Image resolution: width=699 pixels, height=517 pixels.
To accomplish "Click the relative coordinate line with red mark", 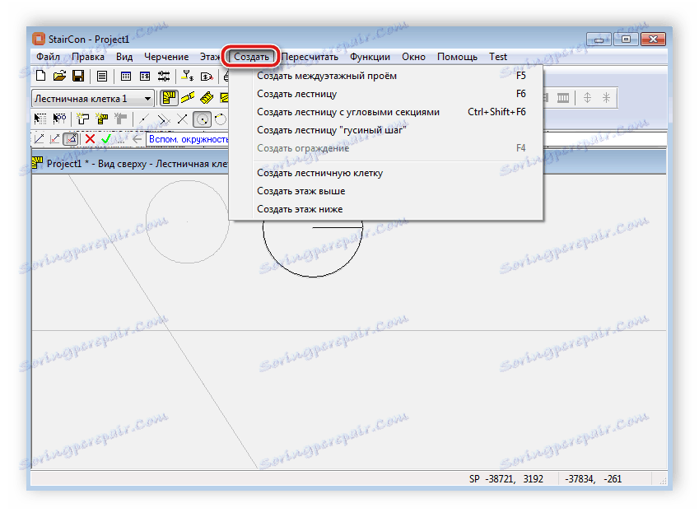I will pyautogui.click(x=55, y=139).
